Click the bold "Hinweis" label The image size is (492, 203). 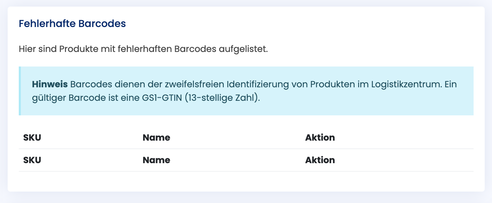[x=50, y=84]
